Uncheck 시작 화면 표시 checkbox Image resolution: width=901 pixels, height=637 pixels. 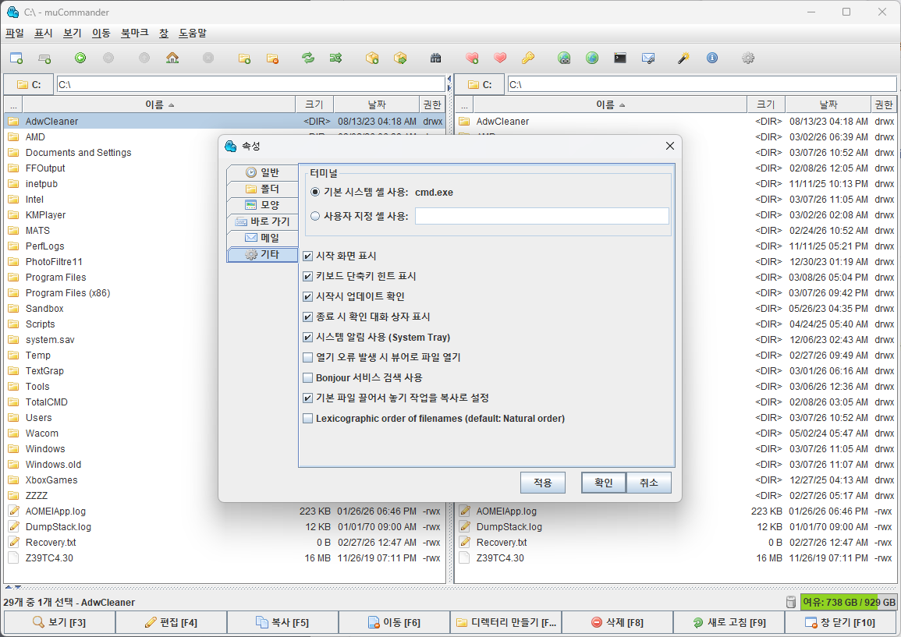[308, 257]
